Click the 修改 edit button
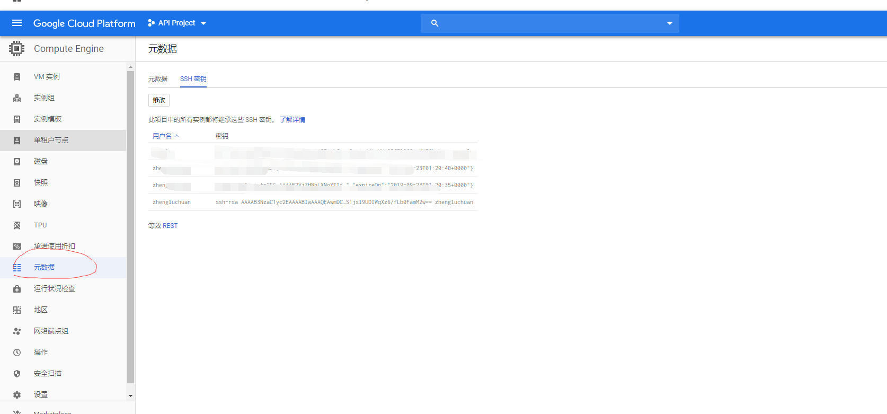The width and height of the screenshot is (887, 414). click(159, 100)
